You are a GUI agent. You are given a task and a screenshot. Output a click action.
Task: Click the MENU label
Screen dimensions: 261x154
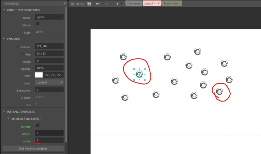tap(80, 4)
